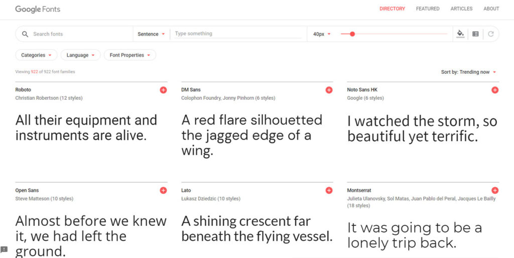Image resolution: width=514 pixels, height=258 pixels.
Task: Go to the Featured tab
Action: click(x=428, y=9)
